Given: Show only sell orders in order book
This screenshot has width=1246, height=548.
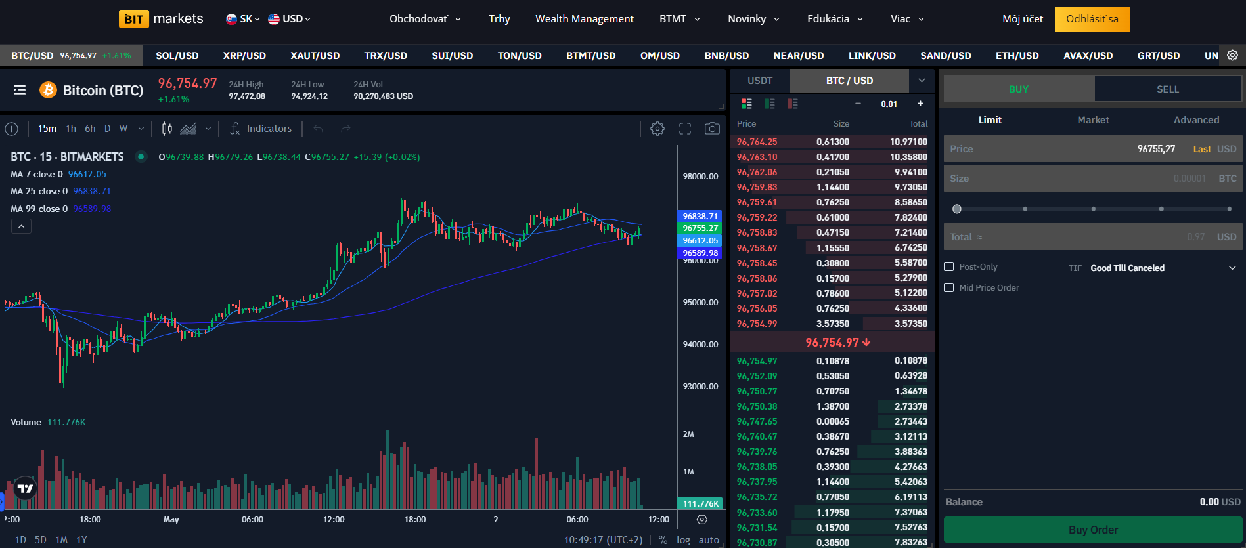Looking at the screenshot, I should [793, 104].
